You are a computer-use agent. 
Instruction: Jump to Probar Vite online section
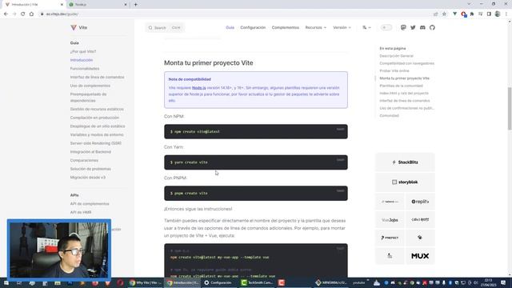coord(394,71)
